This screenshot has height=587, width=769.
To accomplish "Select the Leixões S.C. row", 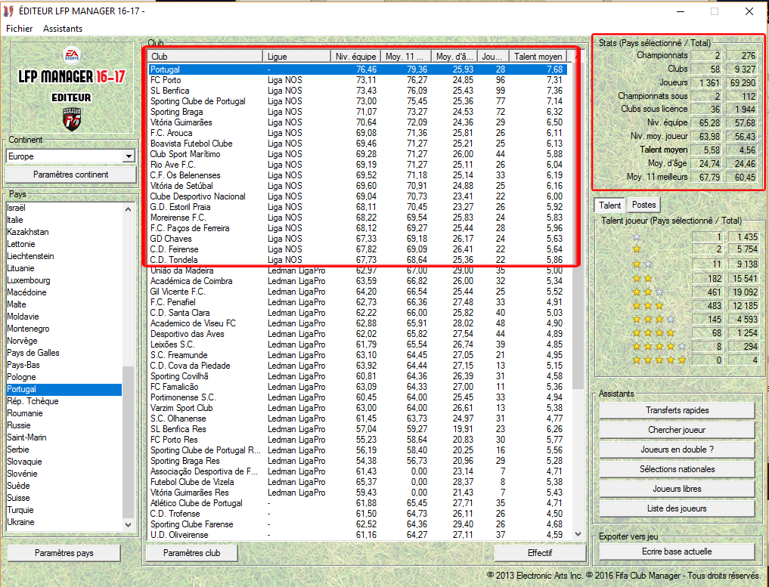I will (x=358, y=344).
